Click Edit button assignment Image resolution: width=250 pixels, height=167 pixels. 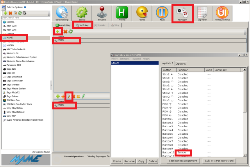(183, 161)
